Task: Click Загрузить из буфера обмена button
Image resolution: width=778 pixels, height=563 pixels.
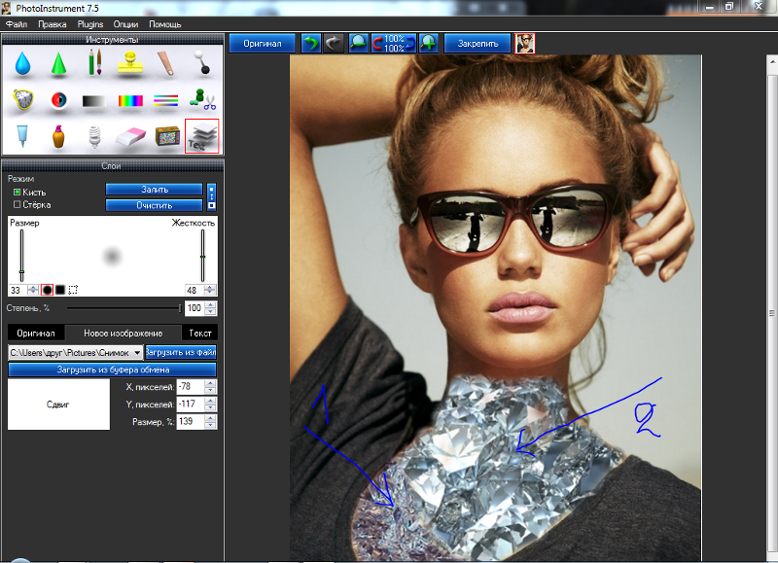Action: coord(113,369)
